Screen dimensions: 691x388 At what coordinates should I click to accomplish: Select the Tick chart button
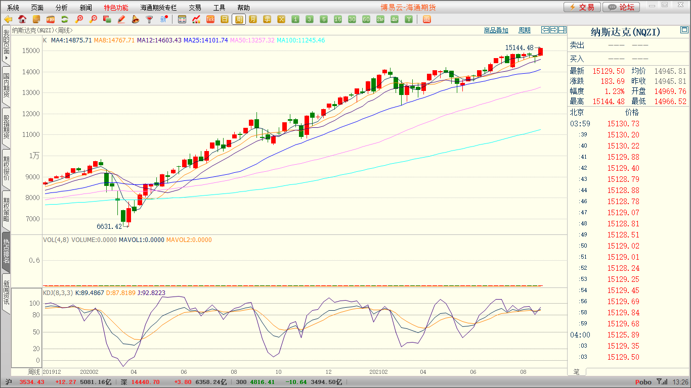click(x=210, y=19)
